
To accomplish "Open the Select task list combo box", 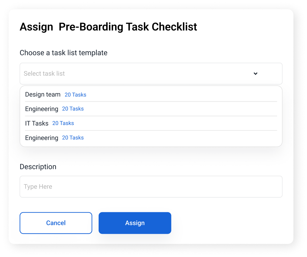I will click(x=151, y=74).
